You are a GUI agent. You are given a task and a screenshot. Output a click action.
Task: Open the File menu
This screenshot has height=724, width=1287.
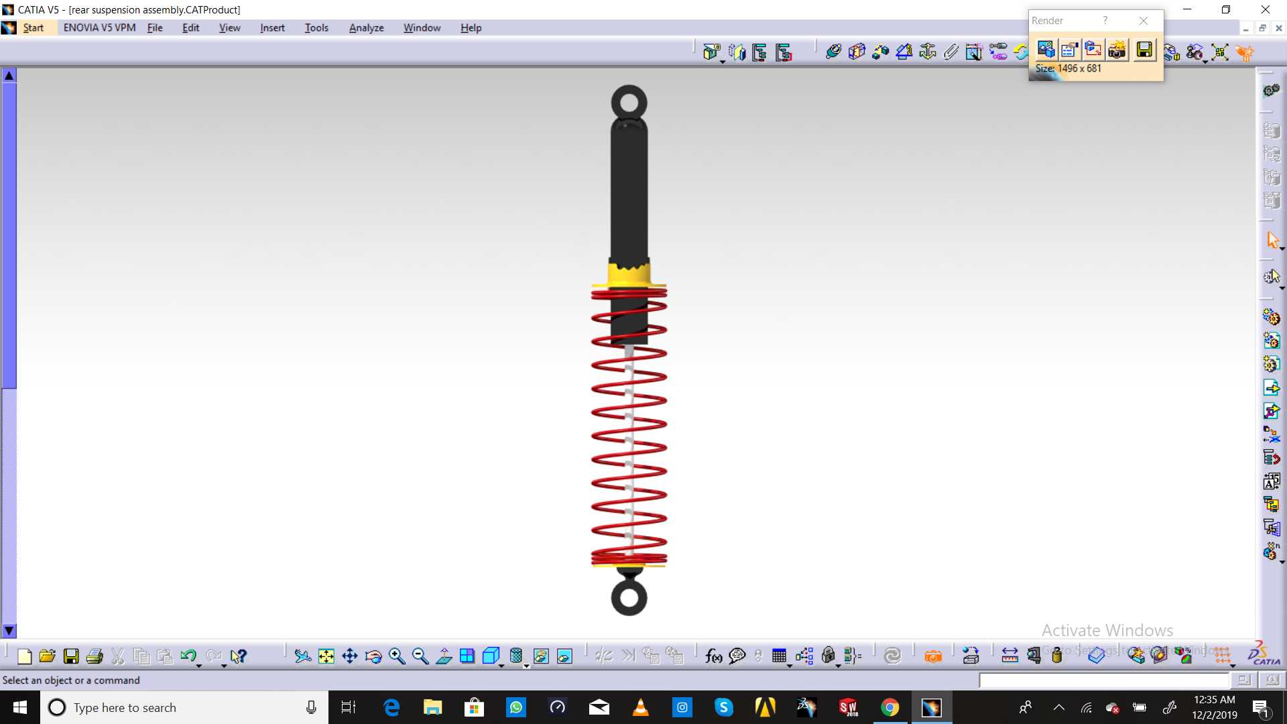(x=155, y=27)
